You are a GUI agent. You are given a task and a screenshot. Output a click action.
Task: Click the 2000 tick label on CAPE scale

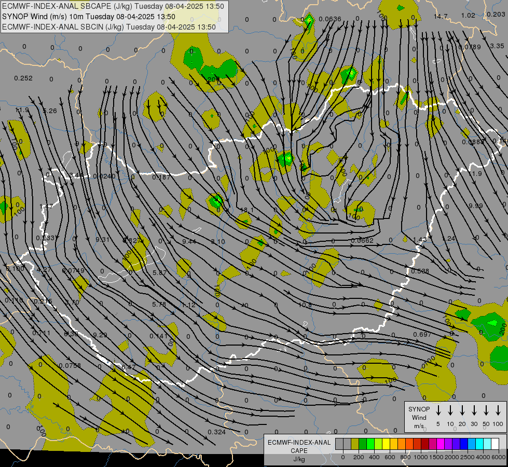(x=452, y=457)
